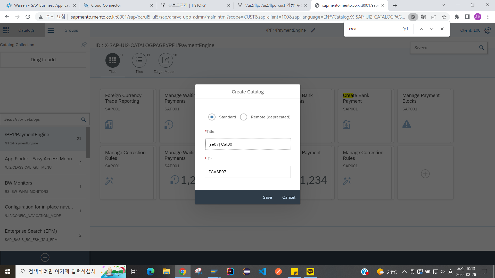This screenshot has height=278, width=495.
Task: Click the ID input field with ZCASE07
Action: pos(247,172)
